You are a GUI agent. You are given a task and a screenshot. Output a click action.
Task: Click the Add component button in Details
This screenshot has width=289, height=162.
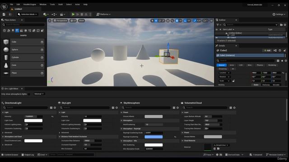tap(267, 50)
